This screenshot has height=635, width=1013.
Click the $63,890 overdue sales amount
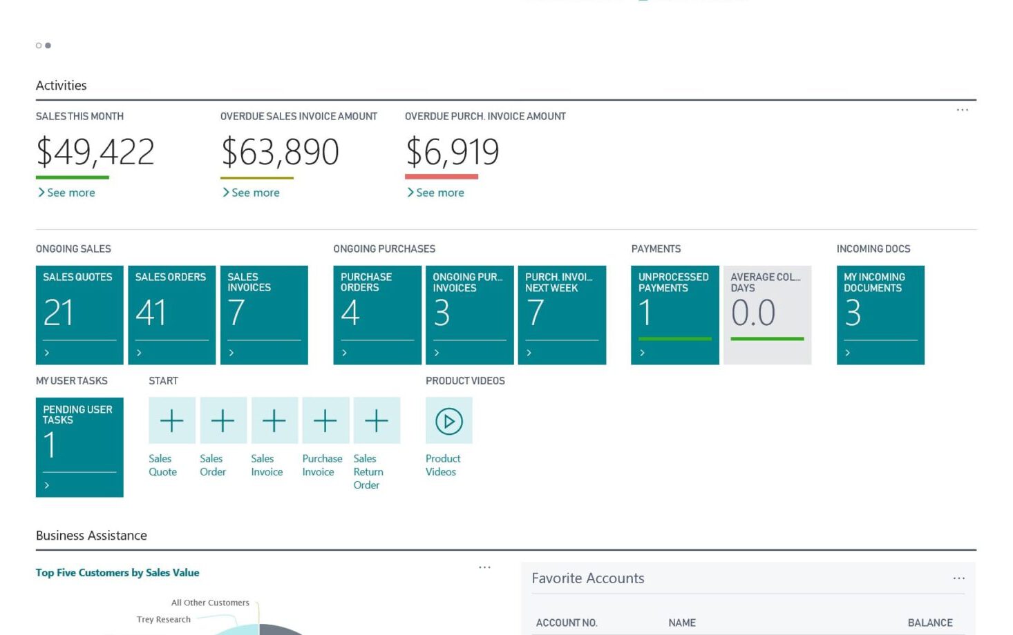click(280, 152)
